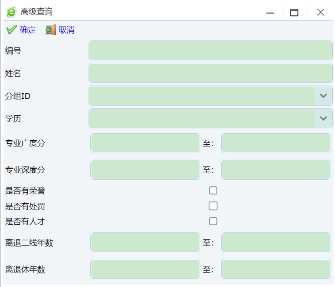This screenshot has height=287, width=335.
Task: Enable the 是否有荣誉 checkbox
Action: point(213,191)
